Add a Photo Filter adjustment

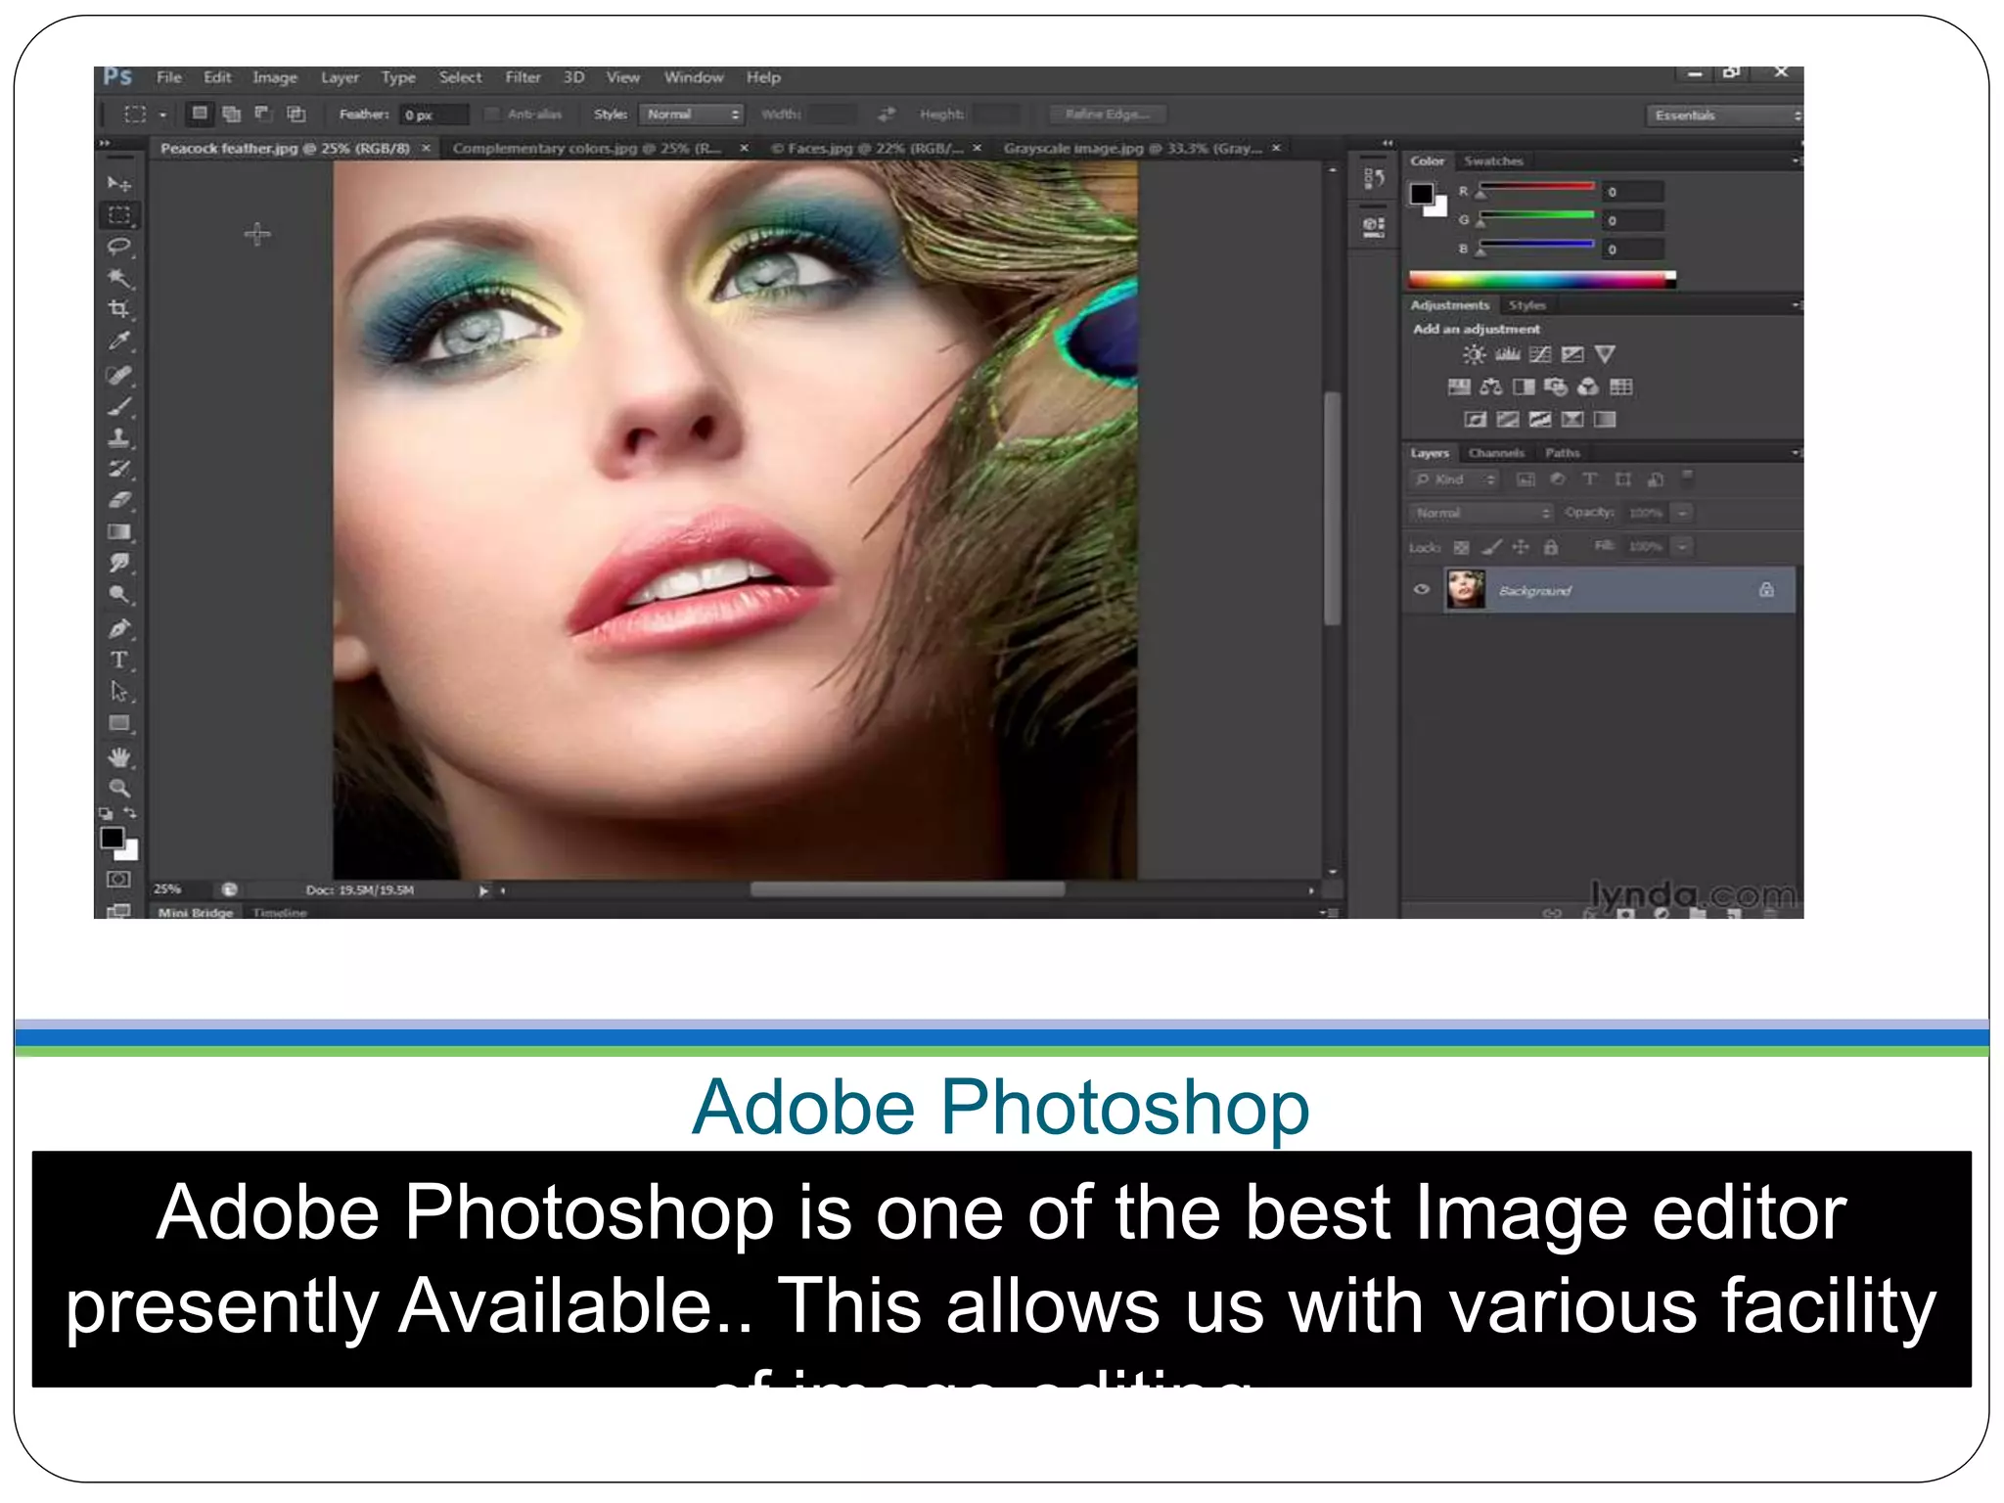(x=1556, y=387)
